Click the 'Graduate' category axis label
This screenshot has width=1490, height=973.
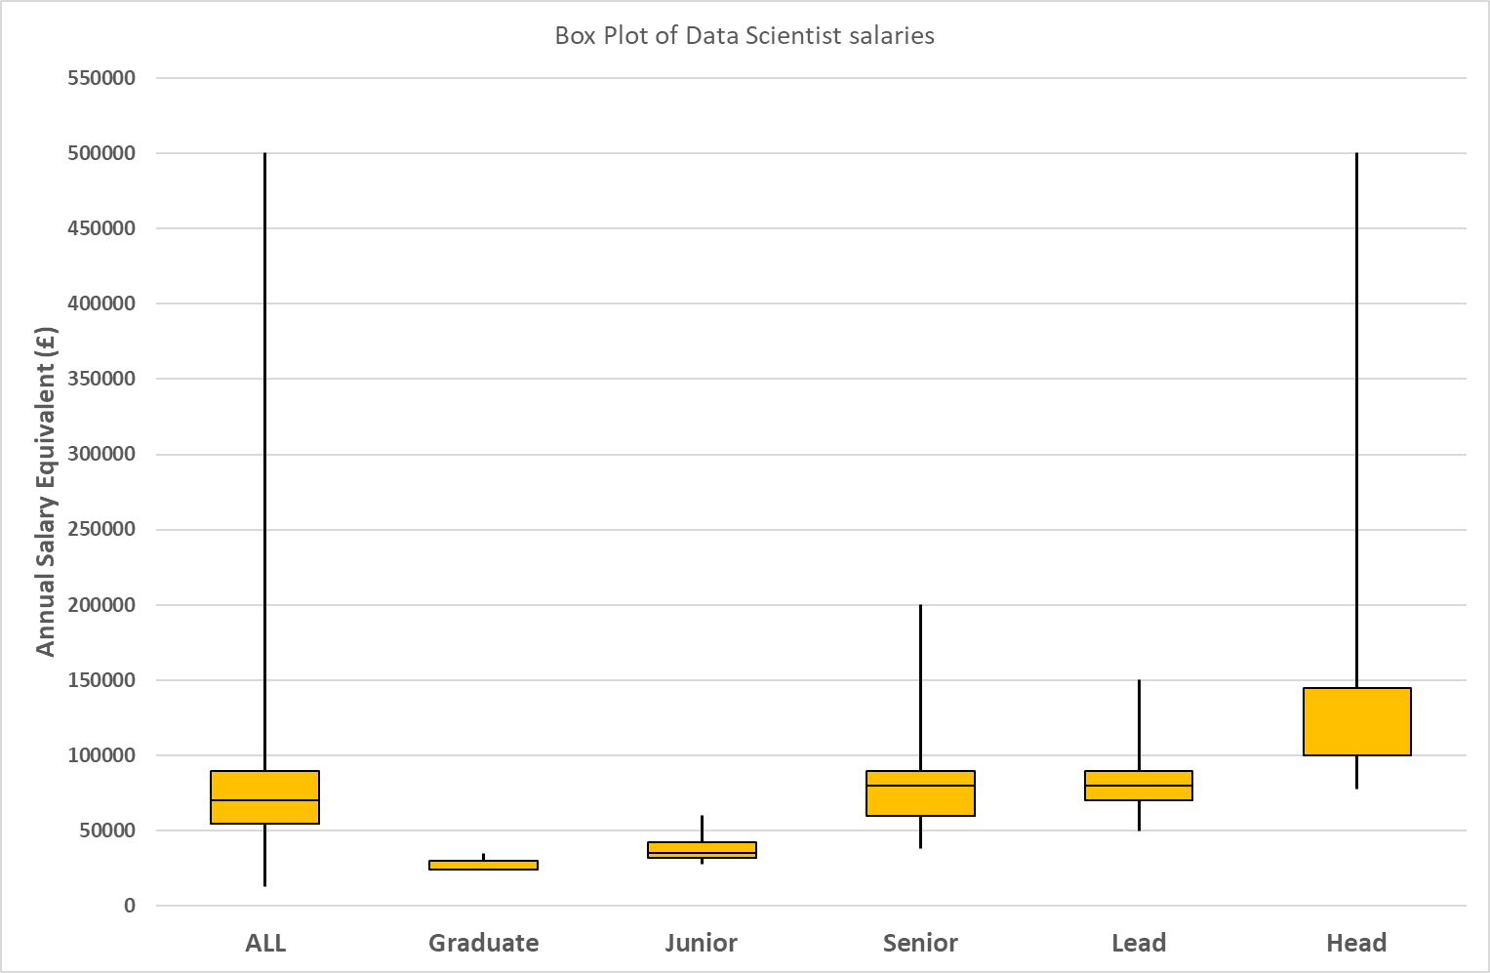484,943
